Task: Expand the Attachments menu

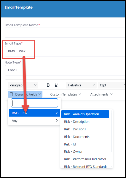Action: [x=101, y=94]
